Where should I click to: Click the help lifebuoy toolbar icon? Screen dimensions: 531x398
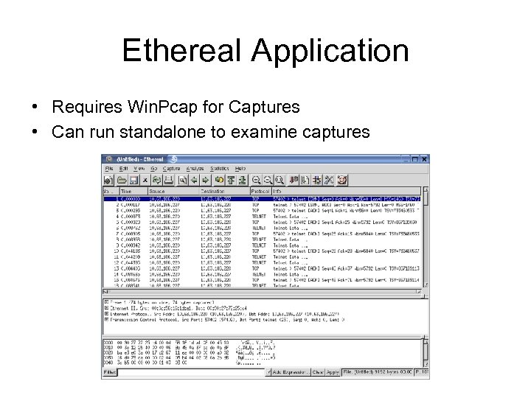coord(342,180)
